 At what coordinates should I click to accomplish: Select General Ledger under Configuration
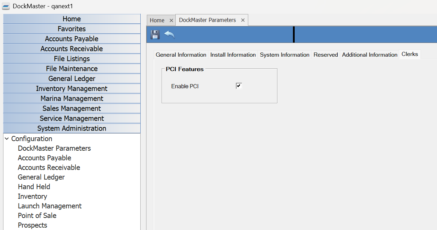[41, 177]
